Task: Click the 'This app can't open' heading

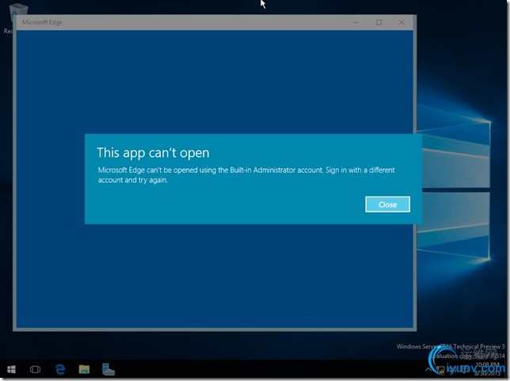Action: 153,153
